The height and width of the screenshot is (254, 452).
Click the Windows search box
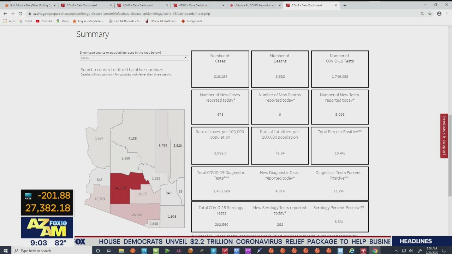tap(53, 251)
